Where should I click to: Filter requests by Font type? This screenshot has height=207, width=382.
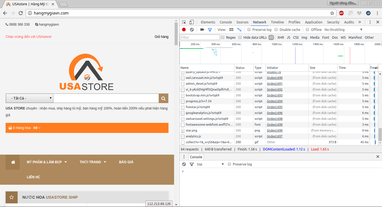pyautogui.click(x=326, y=37)
